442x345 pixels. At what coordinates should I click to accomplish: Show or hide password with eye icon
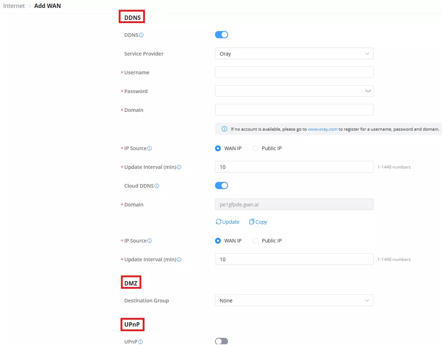[x=368, y=91]
